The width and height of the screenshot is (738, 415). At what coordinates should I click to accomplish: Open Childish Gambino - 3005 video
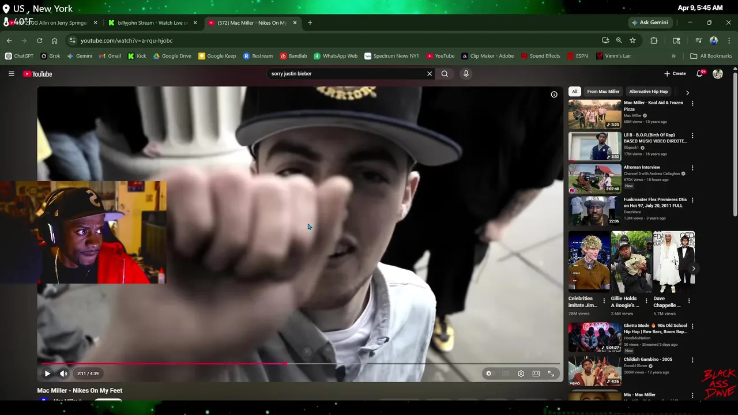[x=595, y=371]
